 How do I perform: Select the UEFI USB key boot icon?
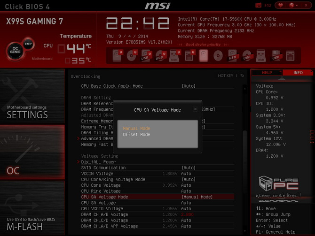[x=174, y=55]
